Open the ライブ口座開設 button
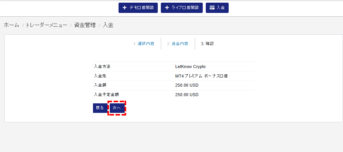Image resolution: width=343 pixels, height=152 pixels. (x=182, y=8)
